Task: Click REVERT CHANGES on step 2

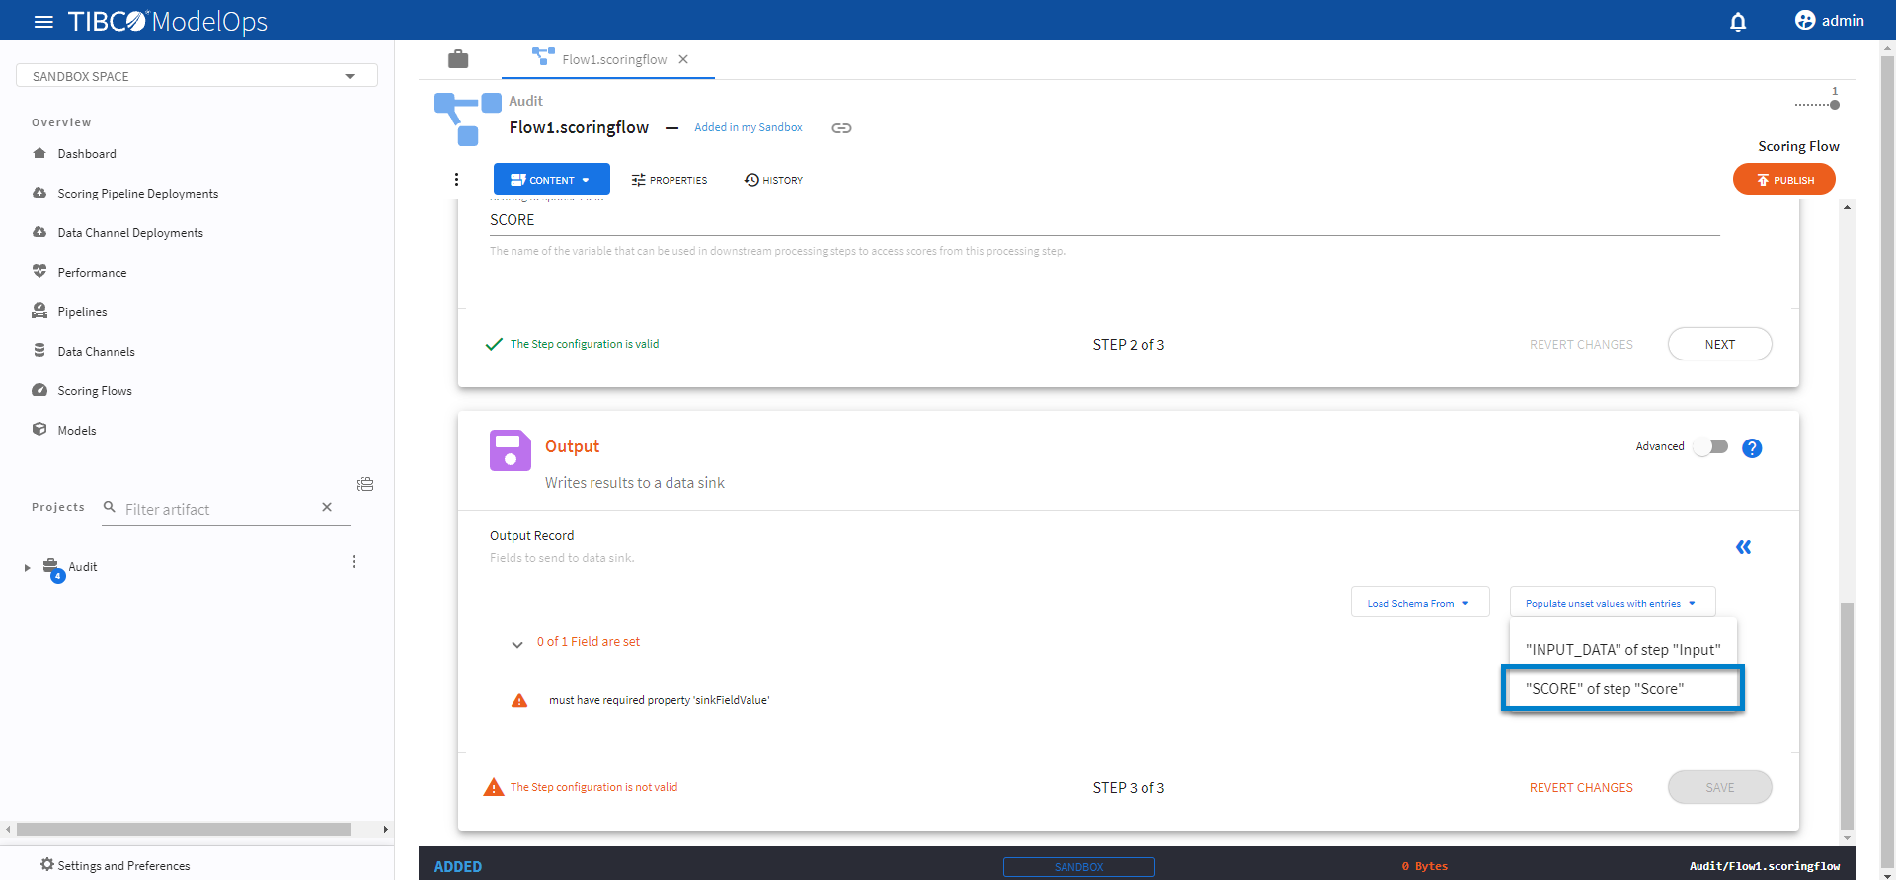Action: [x=1581, y=344]
